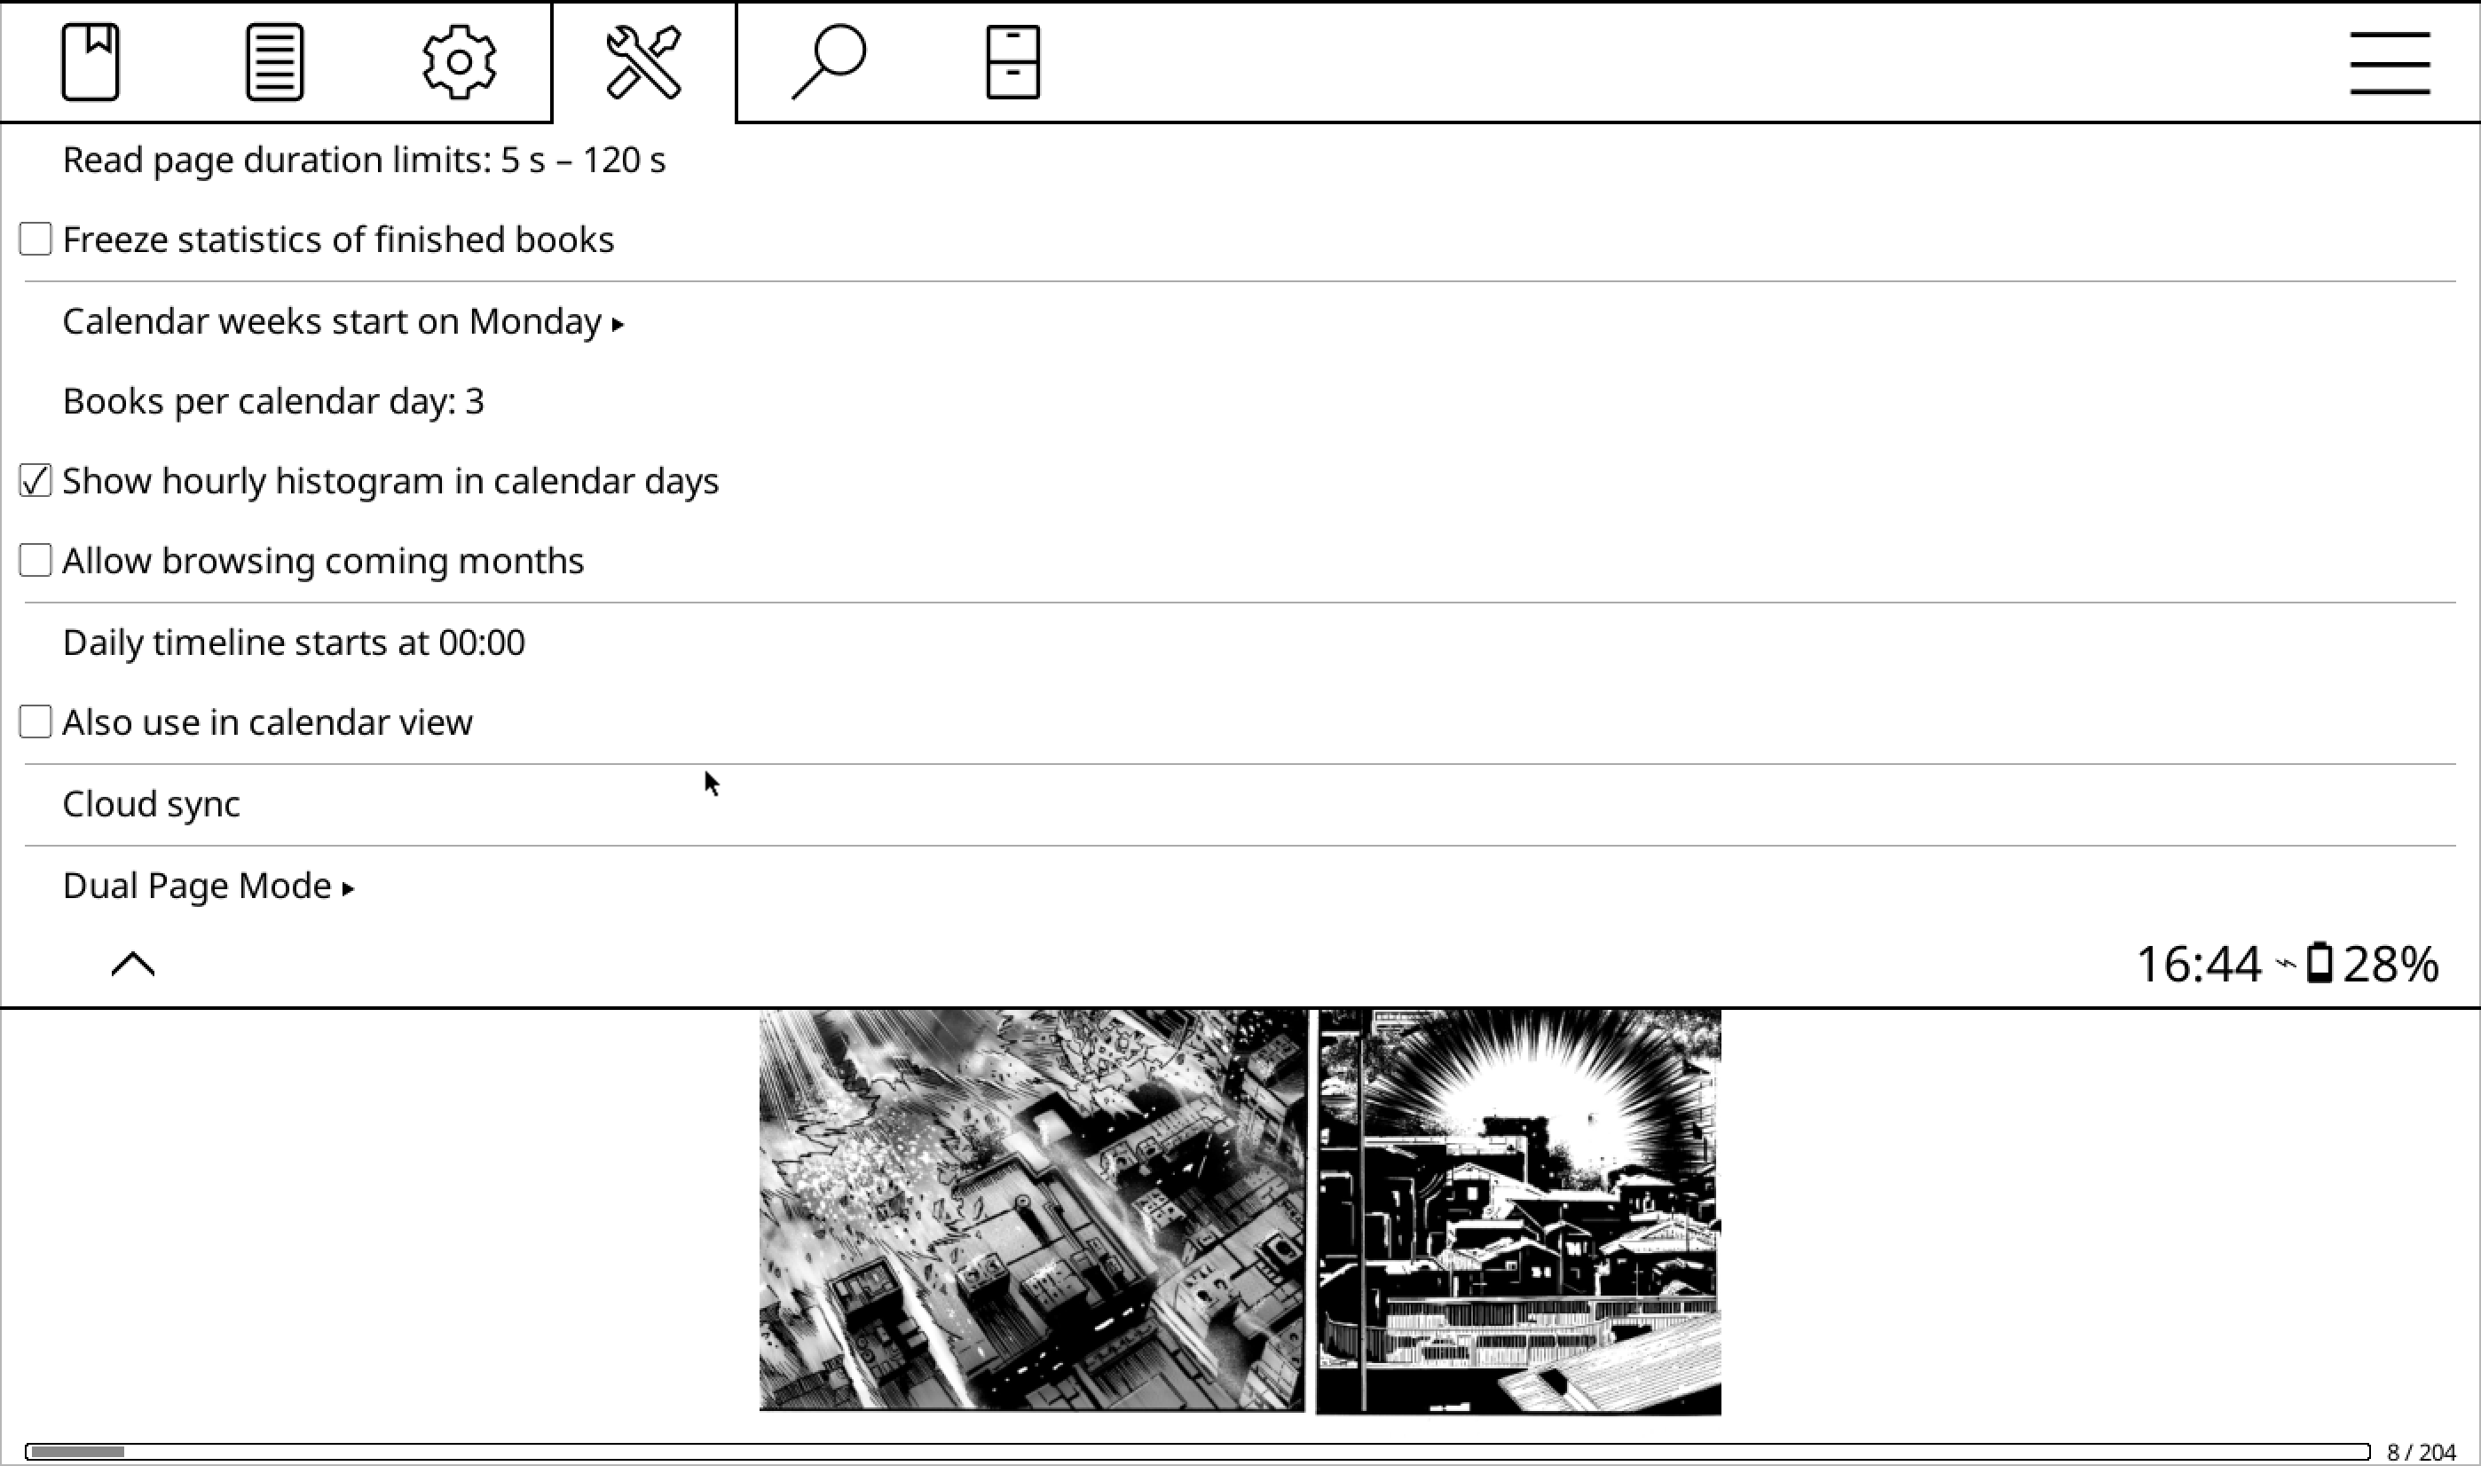2481x1466 pixels.
Task: Open Read page duration limits setting
Action: (x=1240, y=160)
